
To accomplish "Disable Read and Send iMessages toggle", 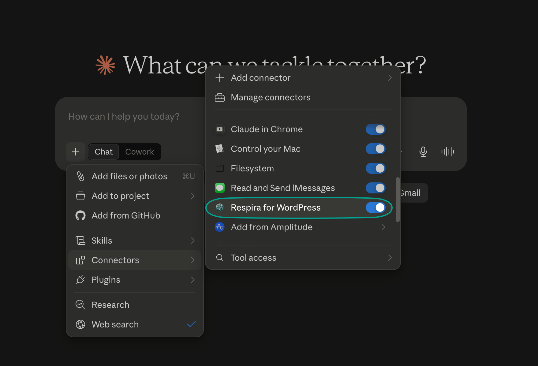I will [x=375, y=188].
